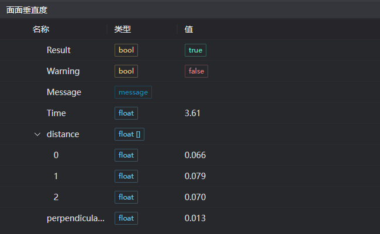380x234 pixels.
Task: Select the Time value 3.61
Action: 192,113
